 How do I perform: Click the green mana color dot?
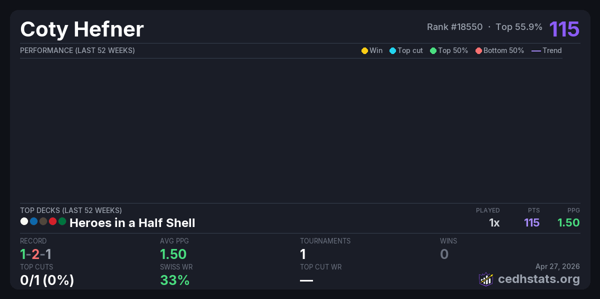[x=62, y=221]
